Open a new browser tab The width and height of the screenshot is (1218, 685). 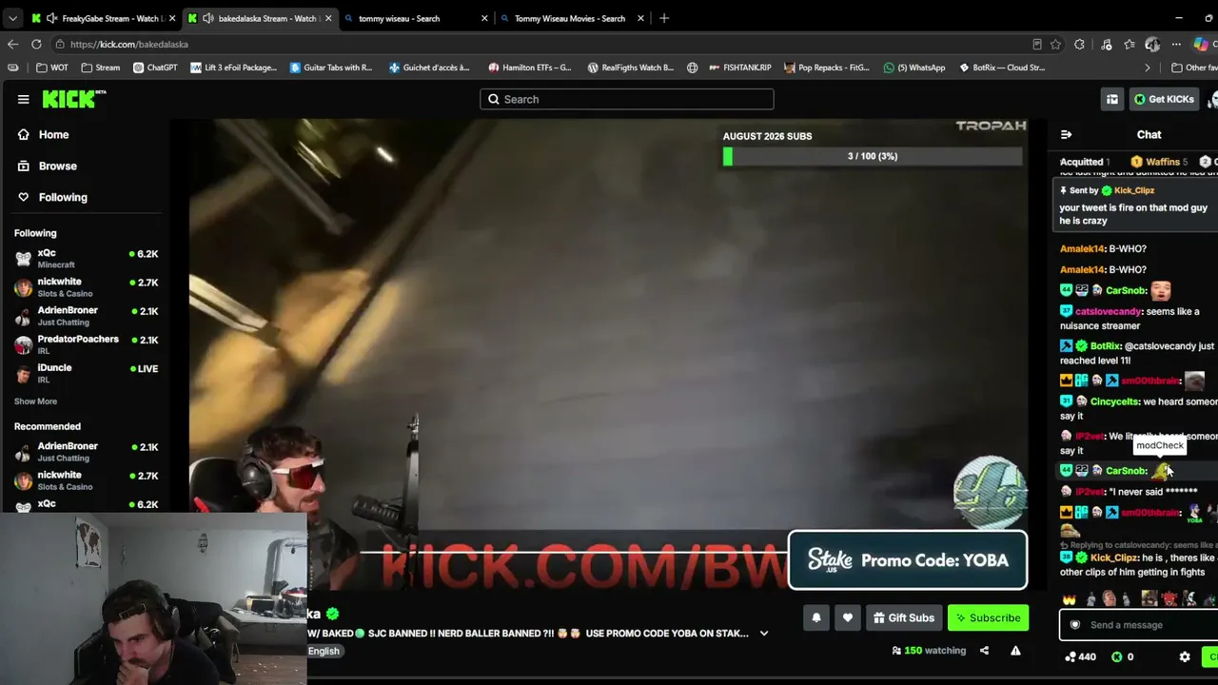(664, 18)
